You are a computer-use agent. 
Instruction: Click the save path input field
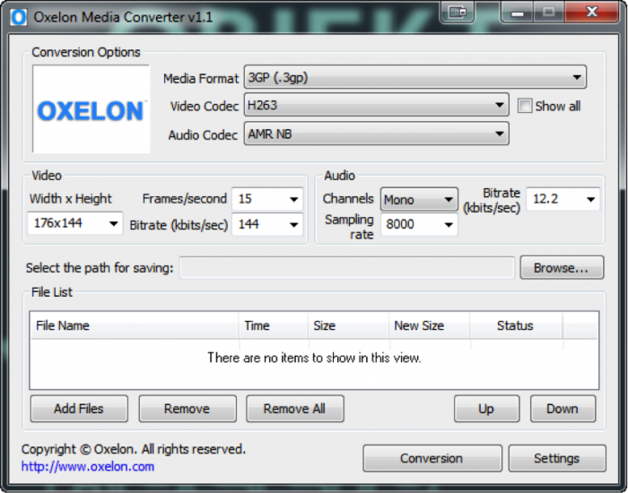click(347, 268)
